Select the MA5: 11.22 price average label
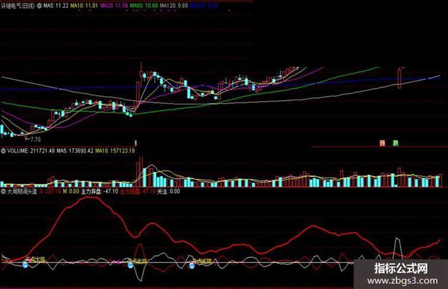Viewport: 448px width, 289px height. point(56,5)
